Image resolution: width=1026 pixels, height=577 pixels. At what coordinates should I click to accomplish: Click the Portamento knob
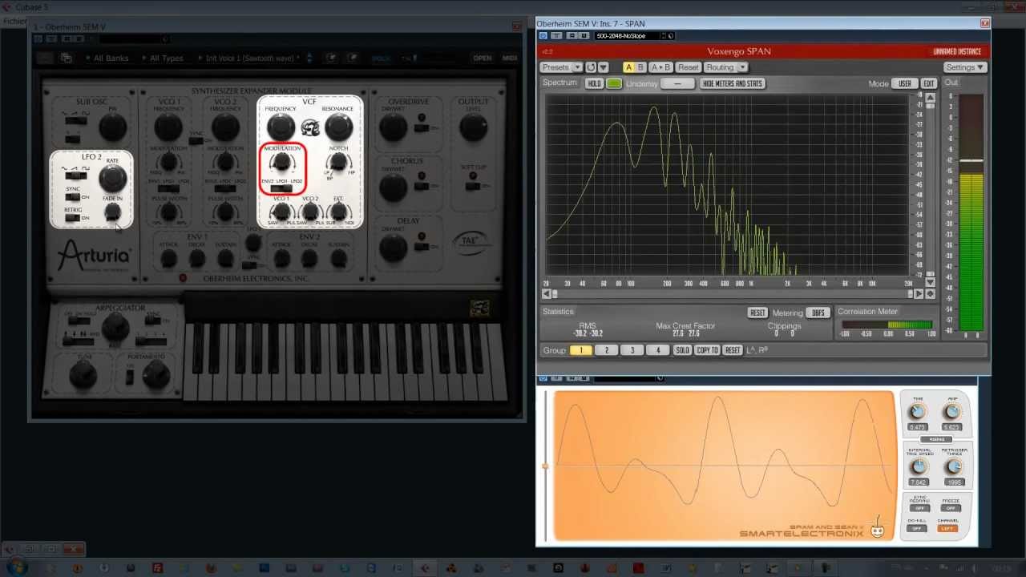click(x=156, y=374)
